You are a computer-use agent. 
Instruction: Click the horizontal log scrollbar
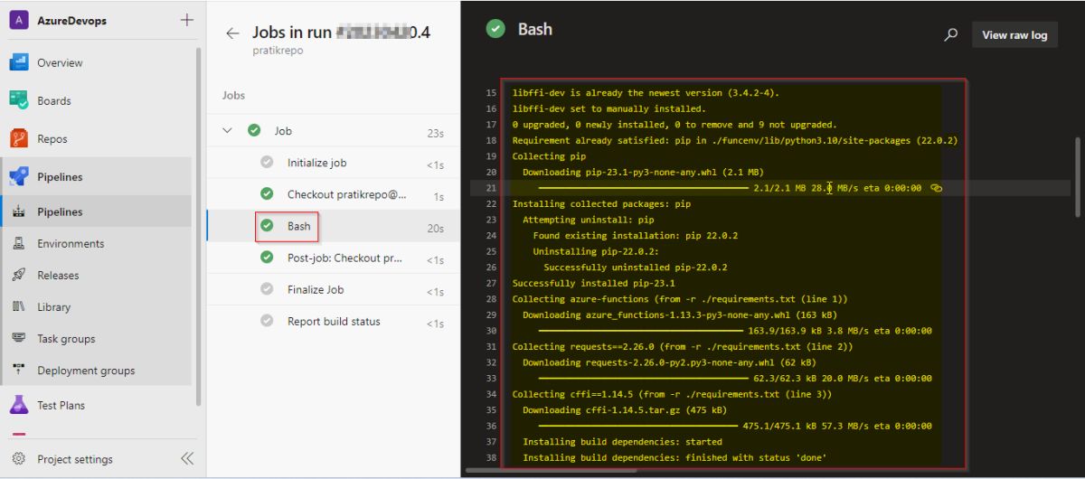552,471
